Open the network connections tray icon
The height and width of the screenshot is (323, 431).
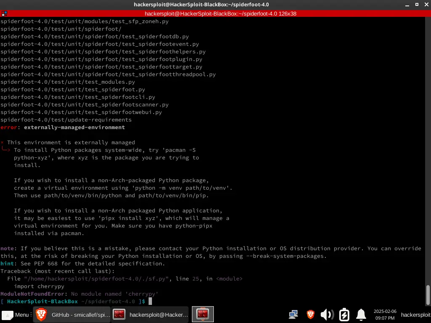[x=293, y=315]
